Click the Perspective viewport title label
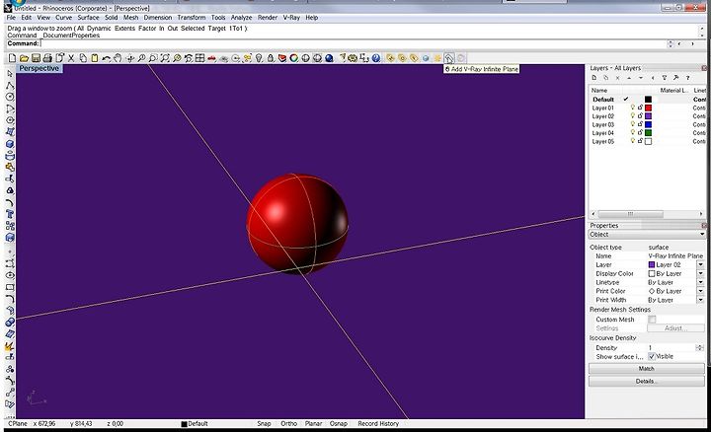The width and height of the screenshot is (711, 432). (x=39, y=68)
